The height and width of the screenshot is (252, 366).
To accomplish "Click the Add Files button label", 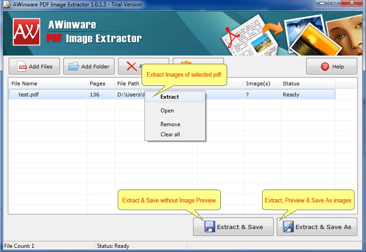I will [x=40, y=67].
